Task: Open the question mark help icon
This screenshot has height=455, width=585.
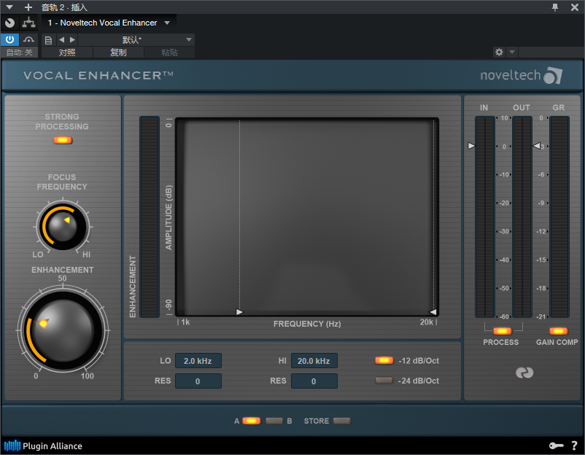Action: tap(575, 446)
